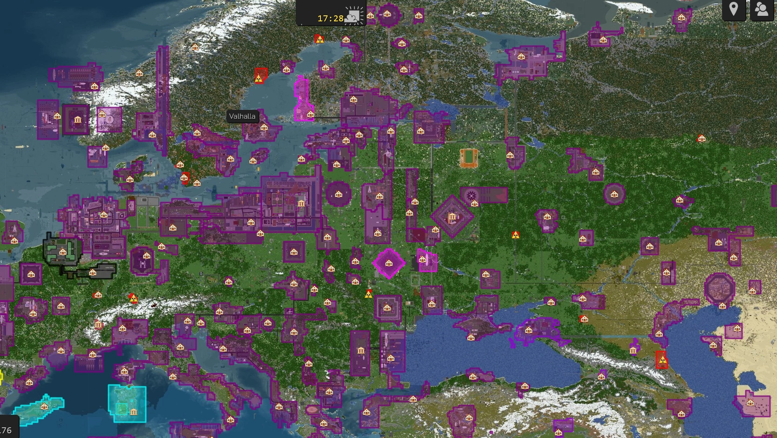
Task: Select the house icon in the round town beside the clock
Action: click(387, 14)
